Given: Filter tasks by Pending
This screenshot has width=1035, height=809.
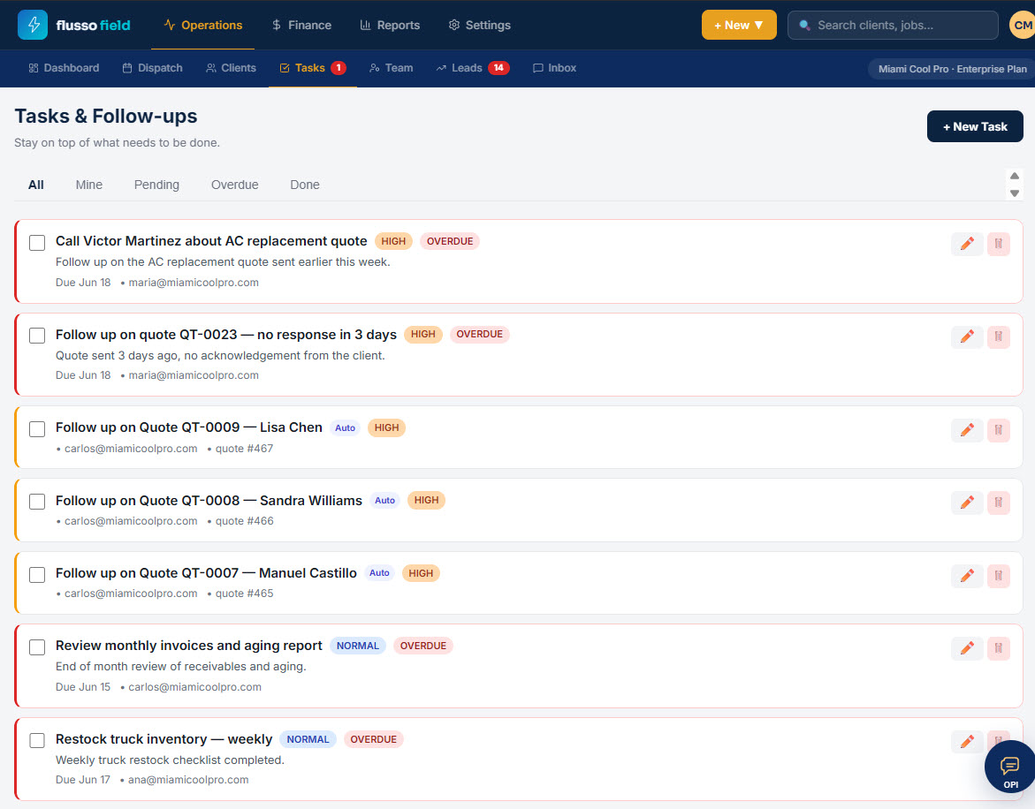Looking at the screenshot, I should click(x=156, y=185).
